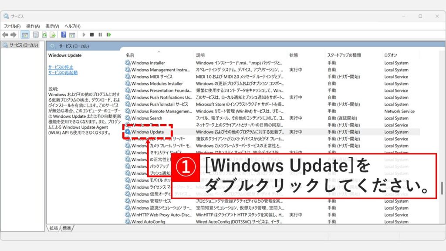Open help using the question mark icon
The height and width of the screenshot is (251, 446).
(x=64, y=34)
